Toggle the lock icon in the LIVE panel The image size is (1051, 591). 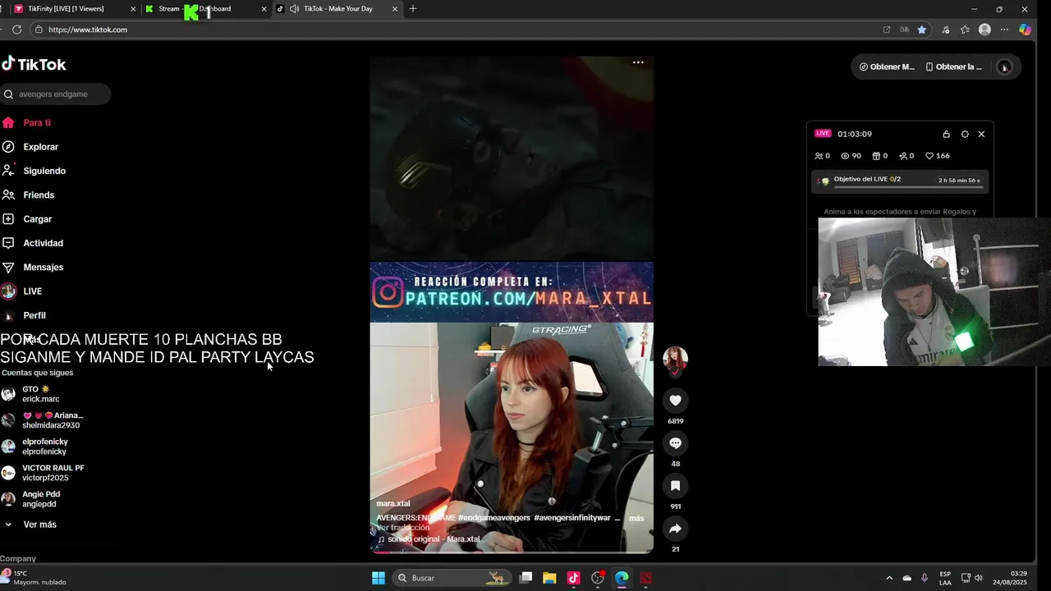[x=946, y=134]
